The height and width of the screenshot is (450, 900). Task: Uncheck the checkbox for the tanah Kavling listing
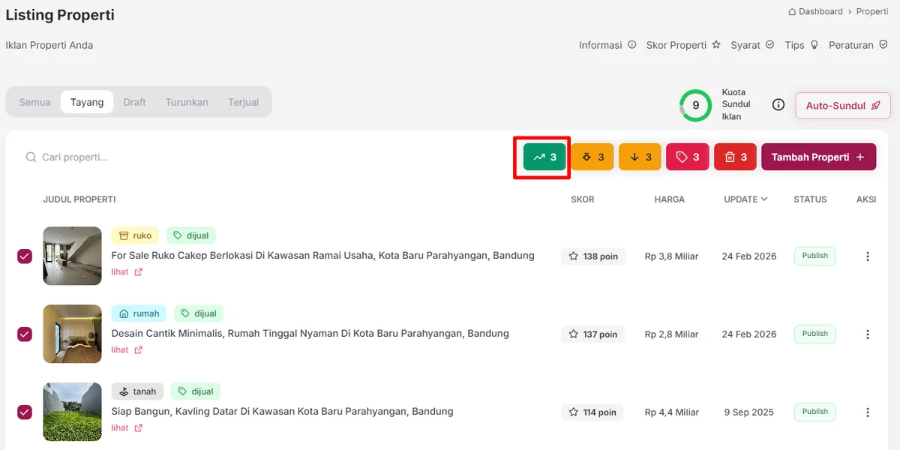pos(25,412)
